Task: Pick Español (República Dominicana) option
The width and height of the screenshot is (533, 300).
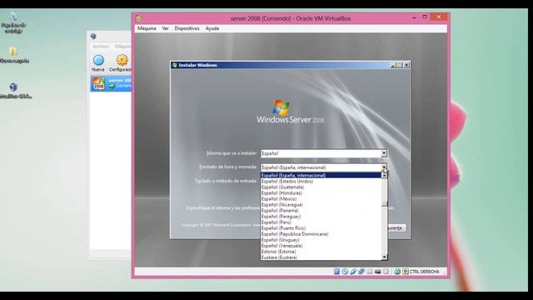Action: [x=321, y=234]
